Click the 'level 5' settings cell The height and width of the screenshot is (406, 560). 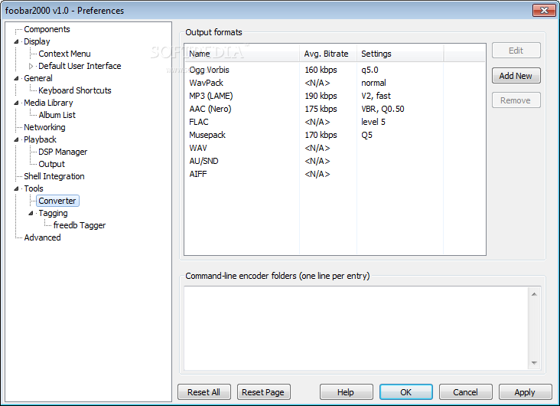[373, 122]
